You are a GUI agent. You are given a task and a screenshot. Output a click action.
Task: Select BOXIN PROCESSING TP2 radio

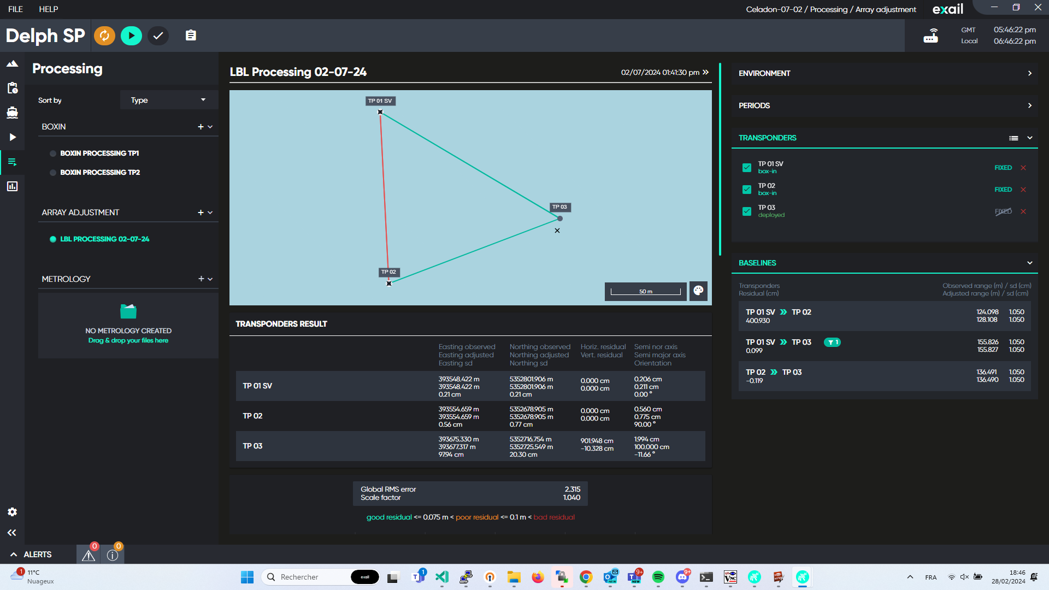53,173
